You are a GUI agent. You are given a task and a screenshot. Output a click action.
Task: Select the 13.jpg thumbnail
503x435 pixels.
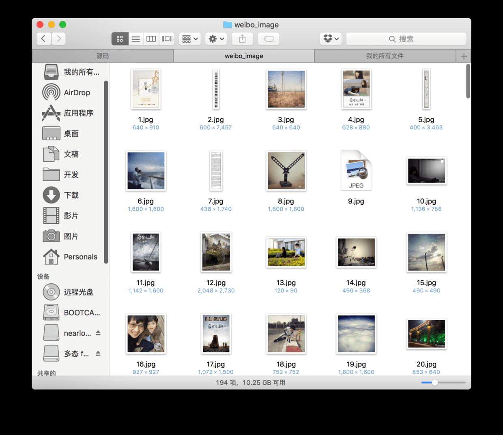[286, 252]
